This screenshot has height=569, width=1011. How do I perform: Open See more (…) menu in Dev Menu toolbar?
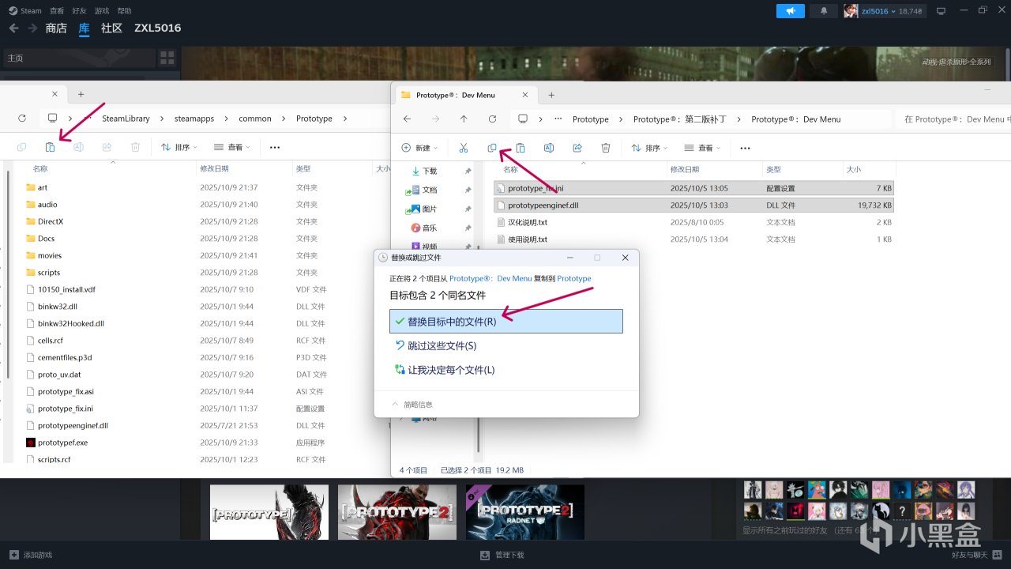pos(745,148)
